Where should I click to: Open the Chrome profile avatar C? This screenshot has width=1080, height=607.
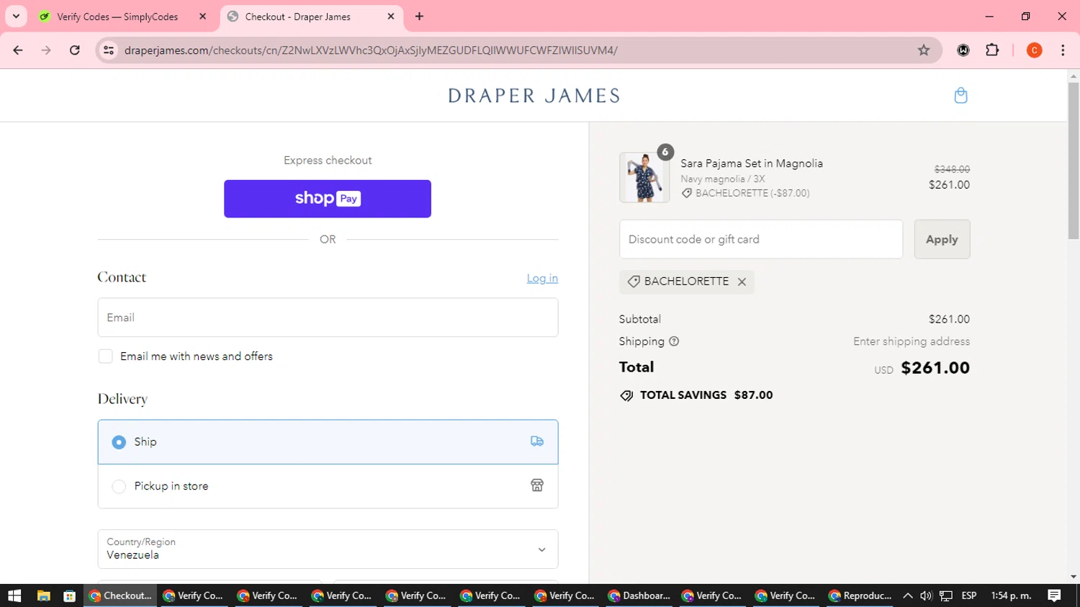pyautogui.click(x=1034, y=50)
